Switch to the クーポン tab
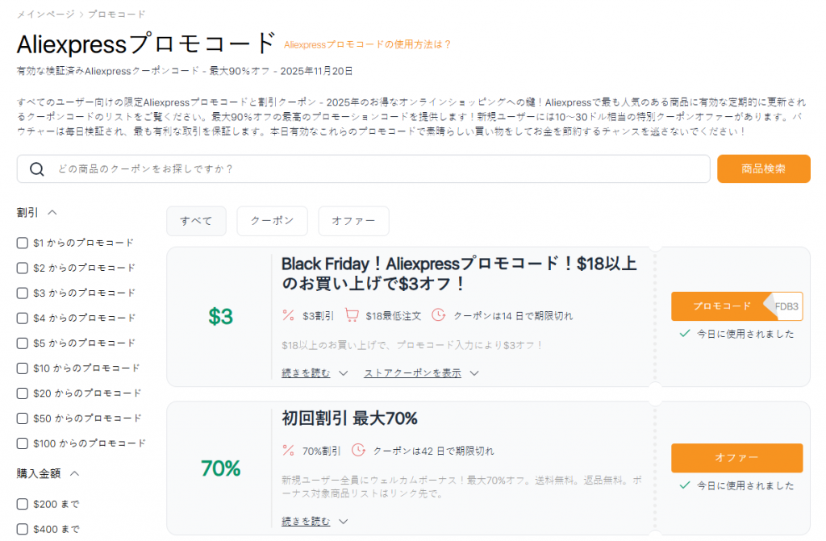 pos(274,221)
